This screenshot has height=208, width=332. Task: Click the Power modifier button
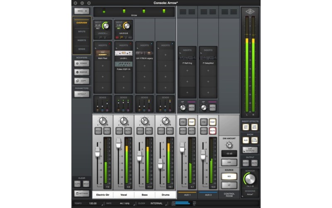pyautogui.click(x=82, y=63)
